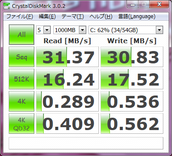The height and width of the screenshot is (156, 172).
Task: Click the Read [MB/s] column header
Action: coord(67,41)
